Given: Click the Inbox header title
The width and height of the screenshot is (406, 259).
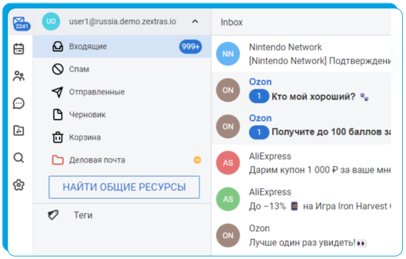Looking at the screenshot, I should (x=231, y=22).
